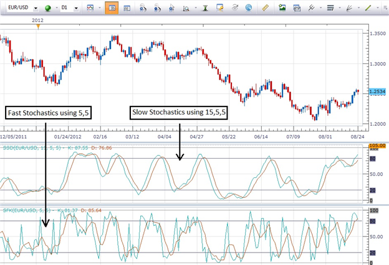The height and width of the screenshot is (265, 389).
Task: Click the Slow Stochastics 15,5,5 label box
Action: [x=179, y=113]
